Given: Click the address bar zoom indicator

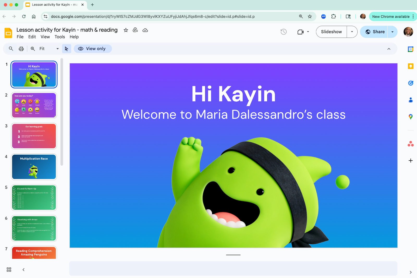Looking at the screenshot, I should (x=301, y=16).
